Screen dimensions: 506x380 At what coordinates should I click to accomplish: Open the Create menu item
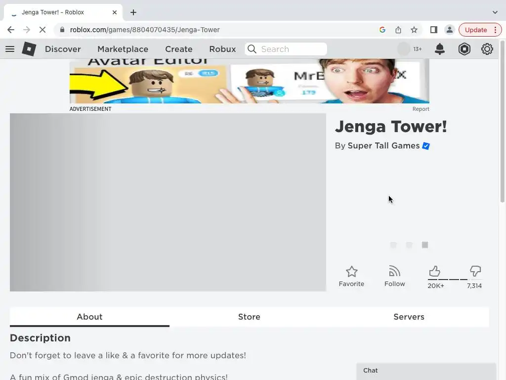pyautogui.click(x=179, y=49)
